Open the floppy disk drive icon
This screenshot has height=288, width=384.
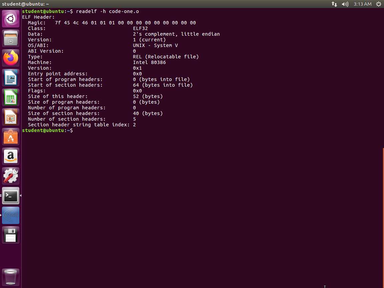(x=11, y=235)
